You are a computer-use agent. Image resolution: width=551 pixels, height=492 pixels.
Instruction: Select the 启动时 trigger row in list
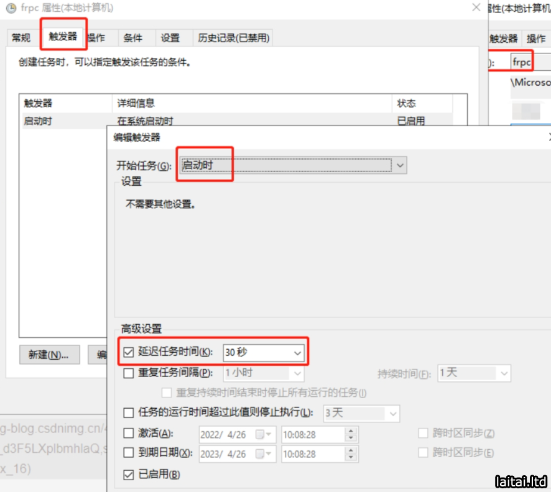click(62, 121)
